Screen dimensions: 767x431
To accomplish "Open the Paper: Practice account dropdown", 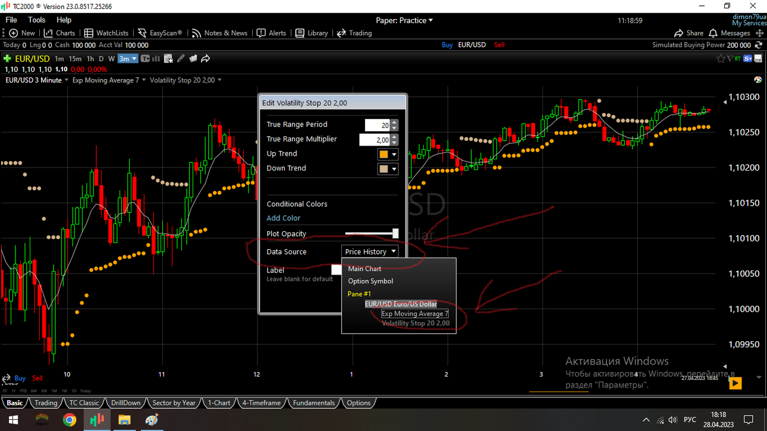I will (404, 20).
